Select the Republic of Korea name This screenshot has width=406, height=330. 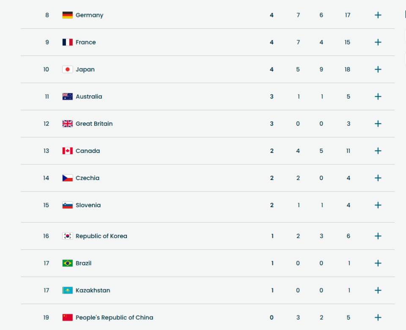(101, 236)
